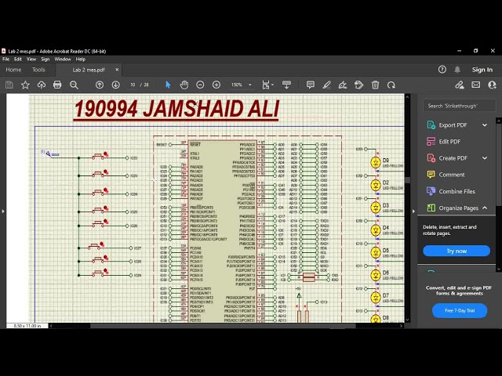Click the Save file icon
This screenshot has height=376, width=502.
pyautogui.click(x=9, y=85)
